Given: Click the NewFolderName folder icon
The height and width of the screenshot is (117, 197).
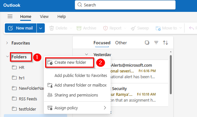Looking at the screenshot, I should 14,88.
